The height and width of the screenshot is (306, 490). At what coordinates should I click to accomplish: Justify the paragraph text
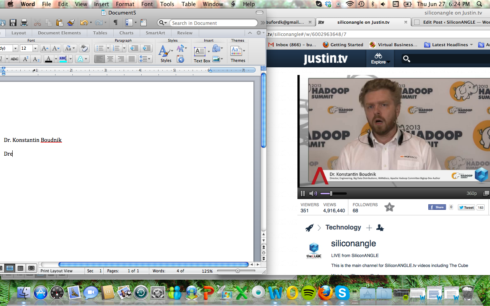point(131,59)
